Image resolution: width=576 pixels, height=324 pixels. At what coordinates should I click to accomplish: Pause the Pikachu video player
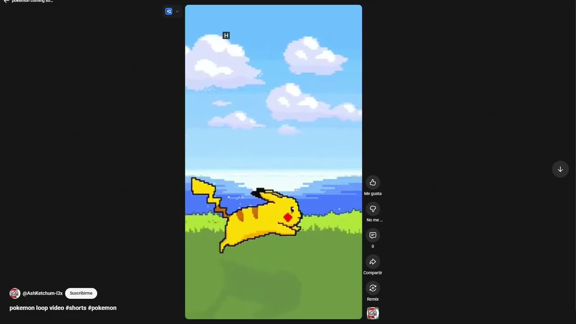click(x=273, y=162)
